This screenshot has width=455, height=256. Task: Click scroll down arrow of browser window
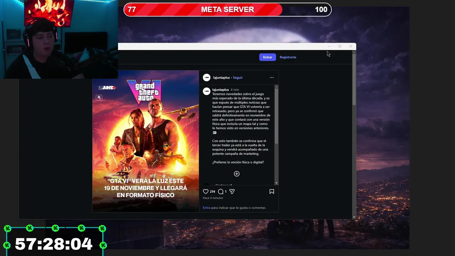(x=354, y=217)
